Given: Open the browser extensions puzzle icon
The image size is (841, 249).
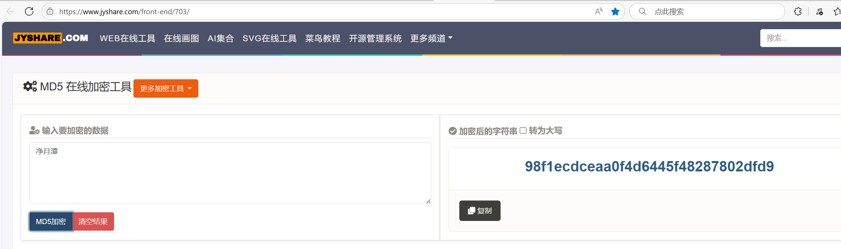Looking at the screenshot, I should point(798,11).
